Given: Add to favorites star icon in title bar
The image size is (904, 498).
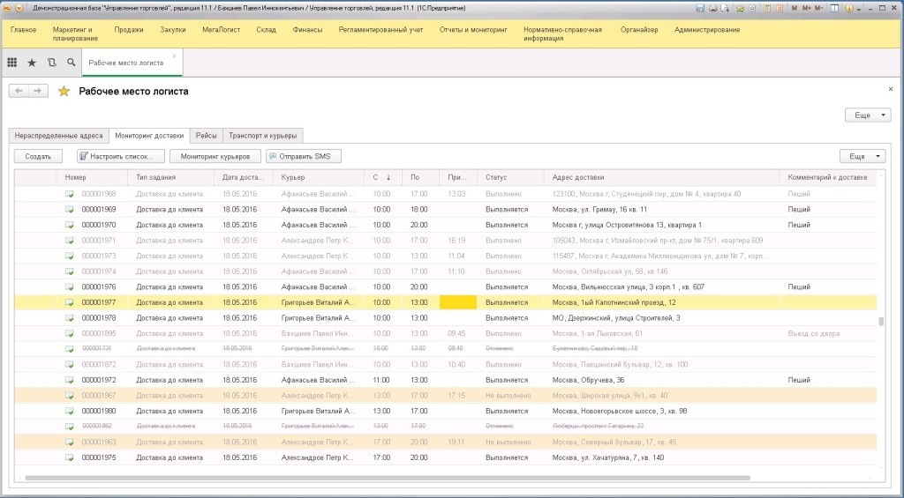Looking at the screenshot, I should pyautogui.click(x=741, y=9).
